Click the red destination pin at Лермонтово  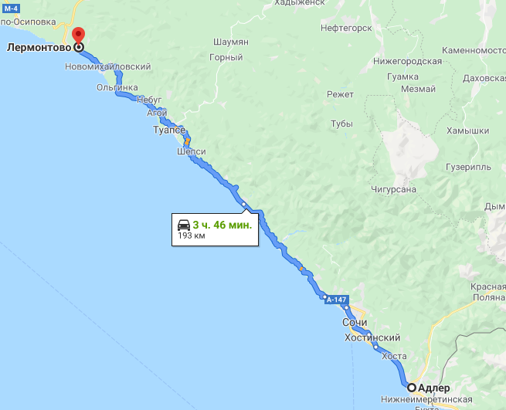[79, 36]
